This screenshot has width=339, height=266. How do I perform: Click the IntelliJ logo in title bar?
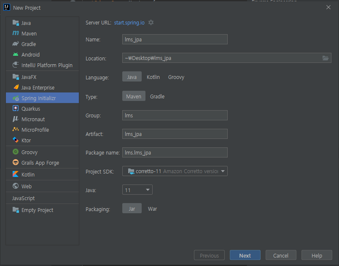tap(7, 7)
